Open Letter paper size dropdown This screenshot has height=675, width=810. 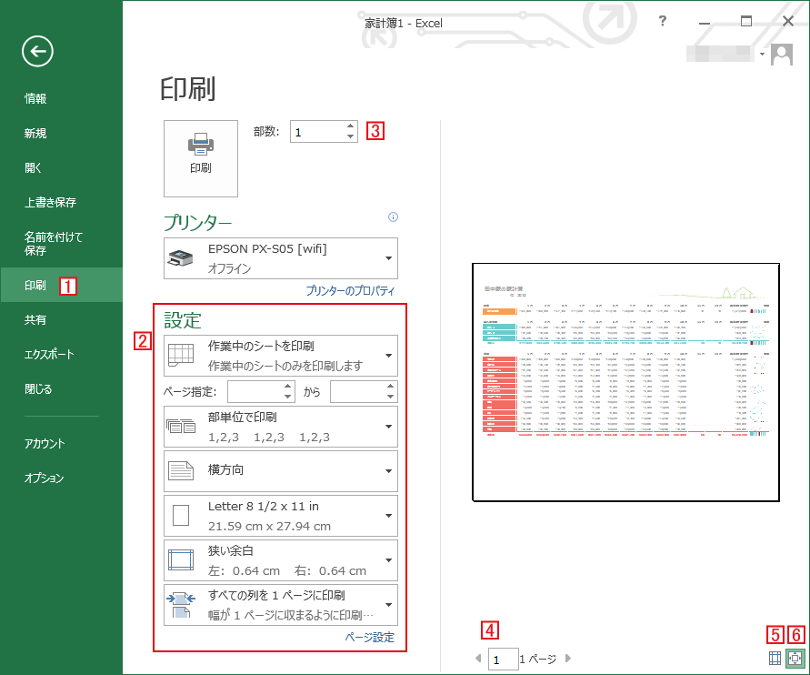coord(281,515)
